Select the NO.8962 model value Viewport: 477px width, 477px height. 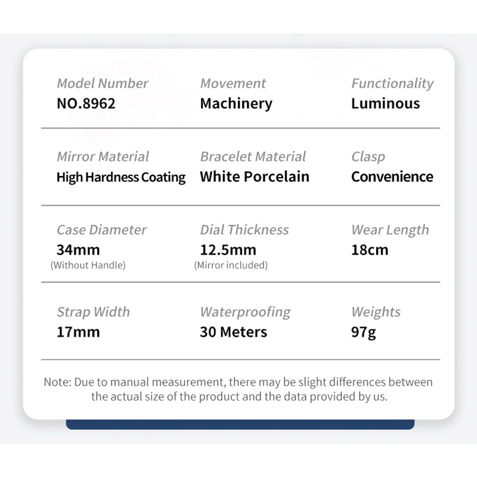pyautogui.click(x=86, y=103)
